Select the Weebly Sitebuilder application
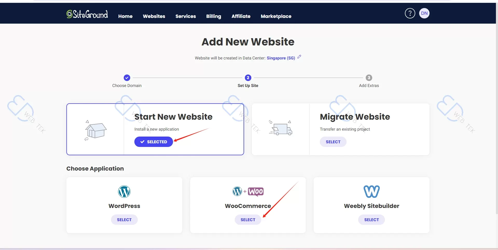498x250 pixels. point(371,220)
